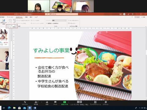147x110 pixels.
Task: Open Ribbon Display Options icon
Action: tap(133, 14)
